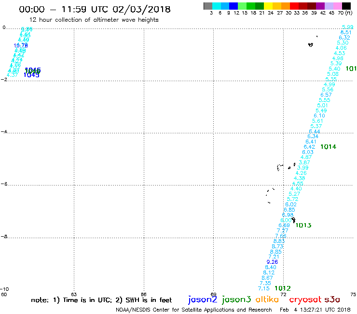Click the wave height value 4.96
Viewport: 357px width, 314px height.
tap(338, 58)
